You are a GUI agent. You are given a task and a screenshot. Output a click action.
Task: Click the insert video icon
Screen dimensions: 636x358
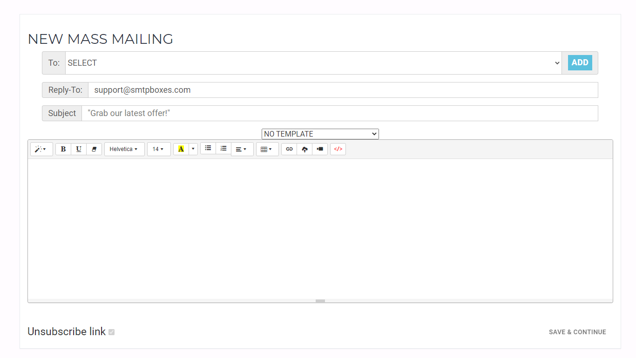320,149
